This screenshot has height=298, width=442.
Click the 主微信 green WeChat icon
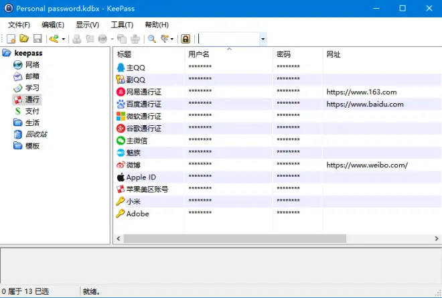click(x=121, y=141)
